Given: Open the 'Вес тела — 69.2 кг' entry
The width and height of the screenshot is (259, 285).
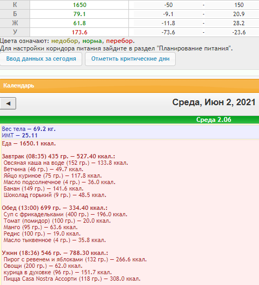Looking at the screenshot, I should click(x=29, y=129).
